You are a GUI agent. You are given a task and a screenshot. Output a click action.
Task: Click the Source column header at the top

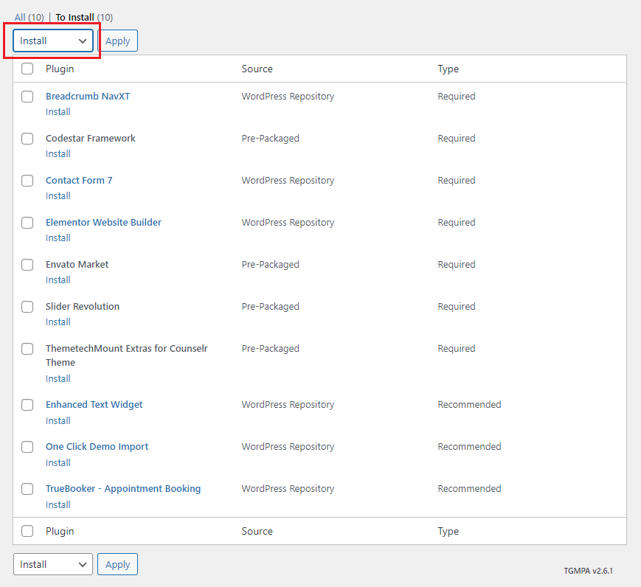(257, 69)
